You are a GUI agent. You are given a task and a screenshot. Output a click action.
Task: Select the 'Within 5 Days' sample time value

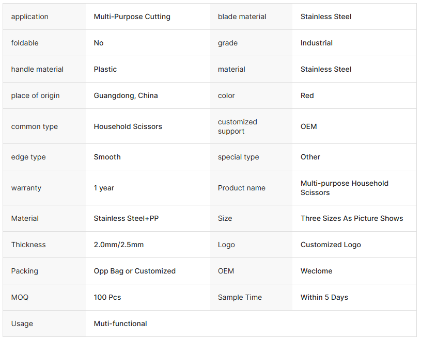tap(324, 297)
